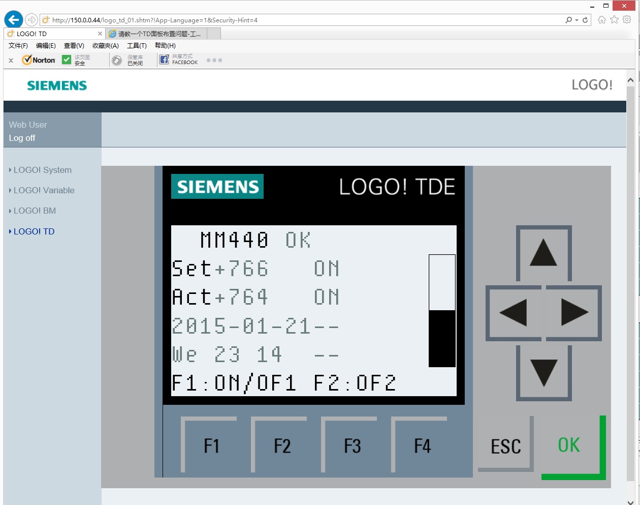Close the LOGO! TD tab

pyautogui.click(x=100, y=34)
